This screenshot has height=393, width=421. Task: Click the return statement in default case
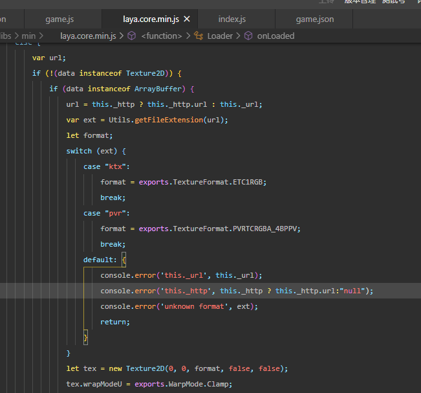pos(115,322)
